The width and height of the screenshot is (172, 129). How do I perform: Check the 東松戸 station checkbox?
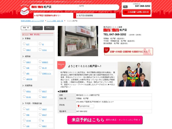tap(40, 97)
